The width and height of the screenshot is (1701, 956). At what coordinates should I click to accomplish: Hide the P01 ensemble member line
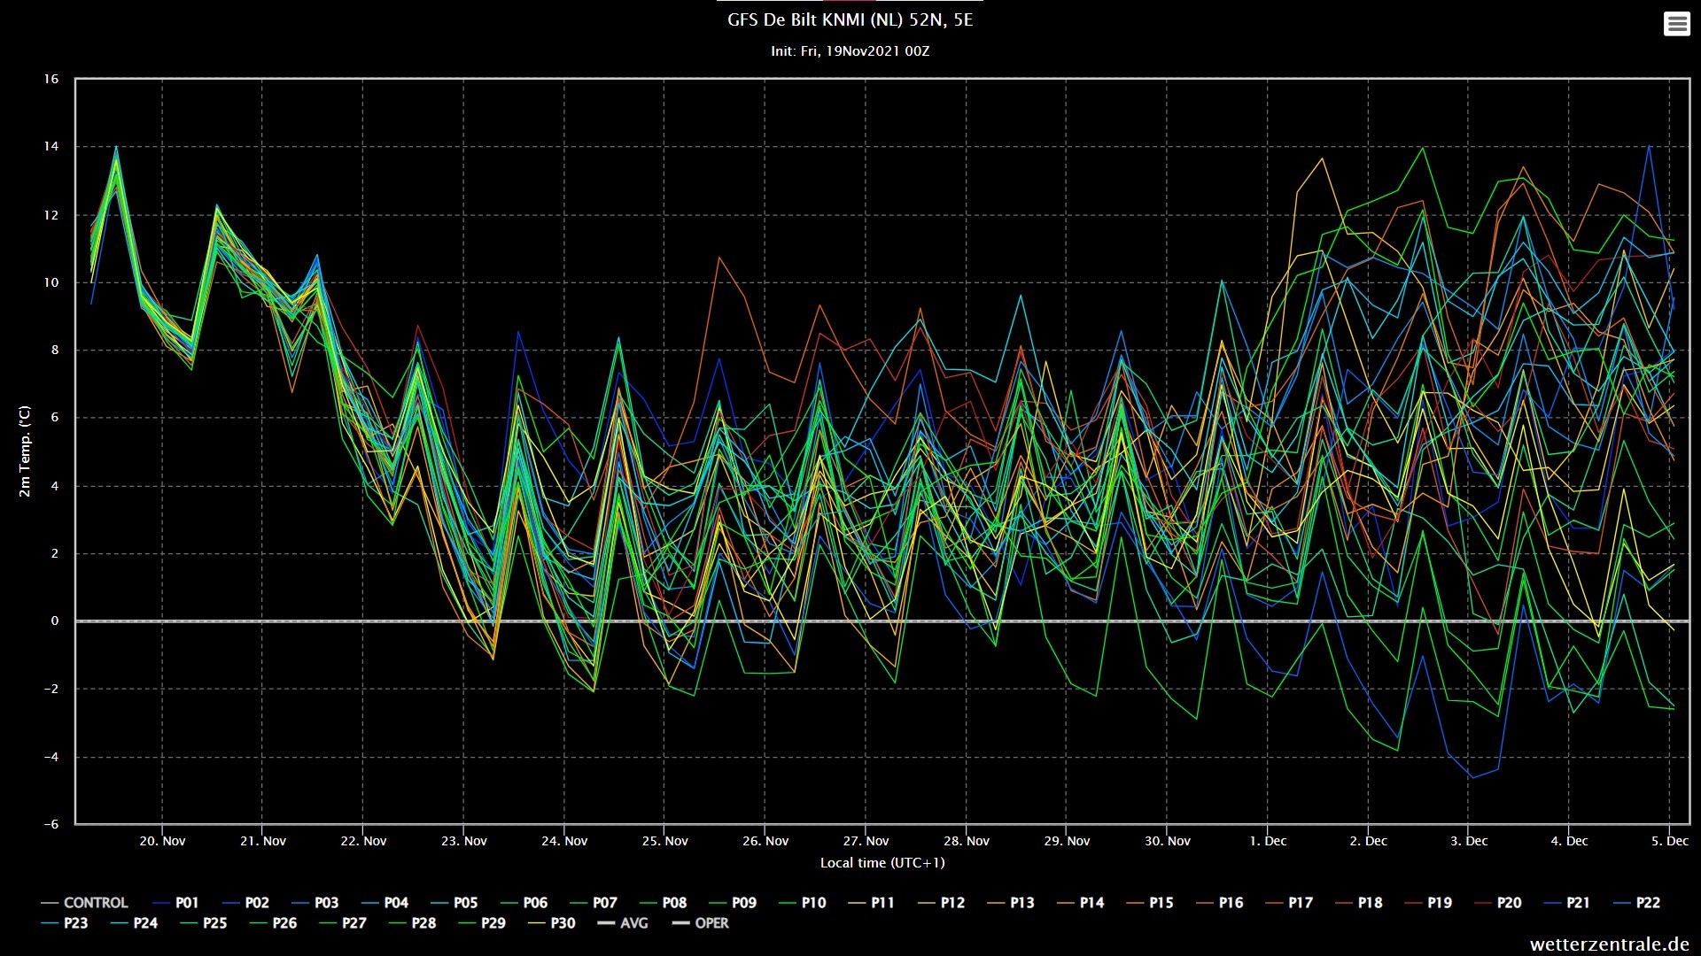(175, 903)
